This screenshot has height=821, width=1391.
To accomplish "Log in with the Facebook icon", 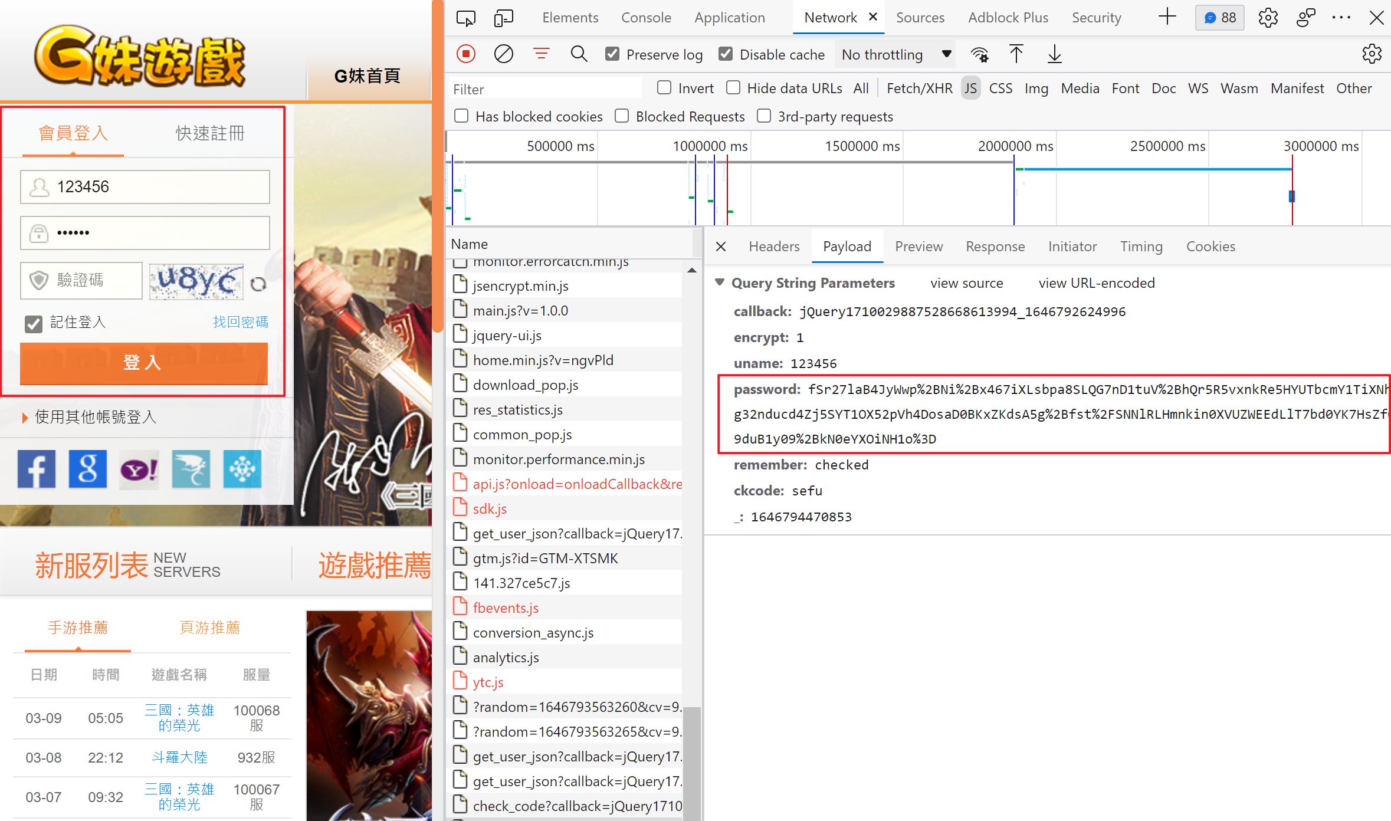I will point(37,469).
